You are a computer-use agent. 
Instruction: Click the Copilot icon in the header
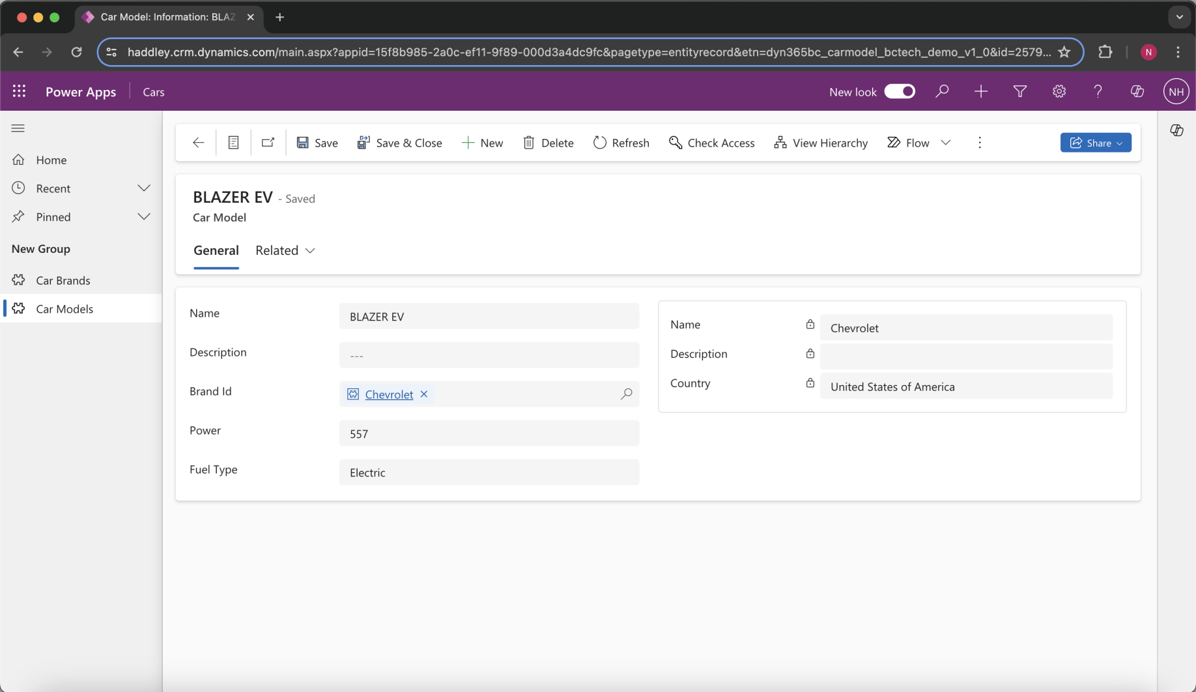(1137, 92)
